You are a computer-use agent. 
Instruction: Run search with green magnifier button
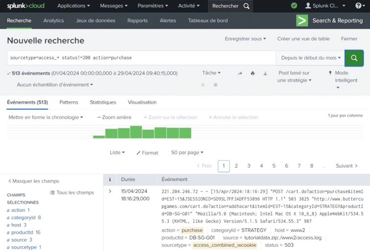point(354,58)
